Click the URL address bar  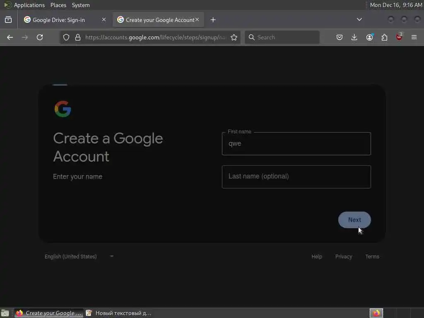pos(156,37)
